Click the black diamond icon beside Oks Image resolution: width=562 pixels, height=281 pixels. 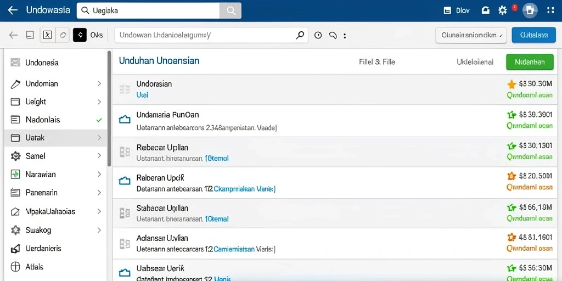(x=80, y=35)
